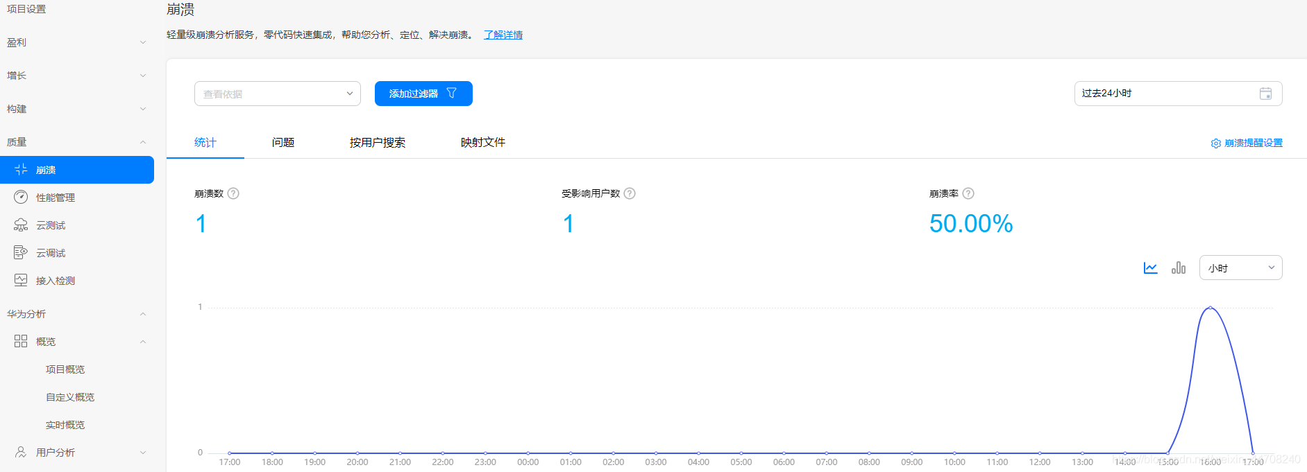Collapse the 华为分析 section
The image size is (1307, 472).
[x=143, y=314]
